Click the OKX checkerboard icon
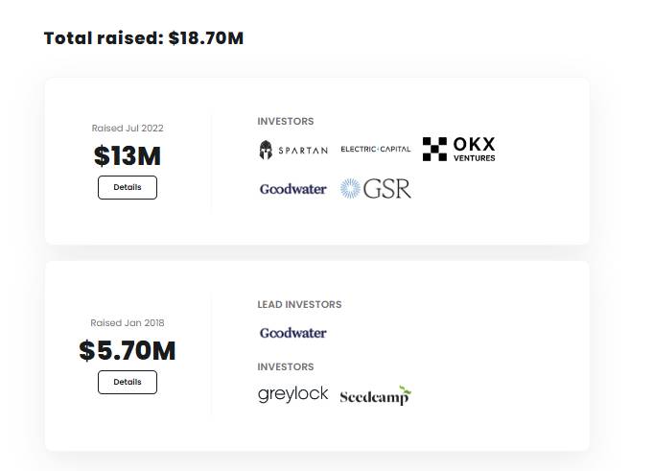653x471 pixels. (x=434, y=149)
